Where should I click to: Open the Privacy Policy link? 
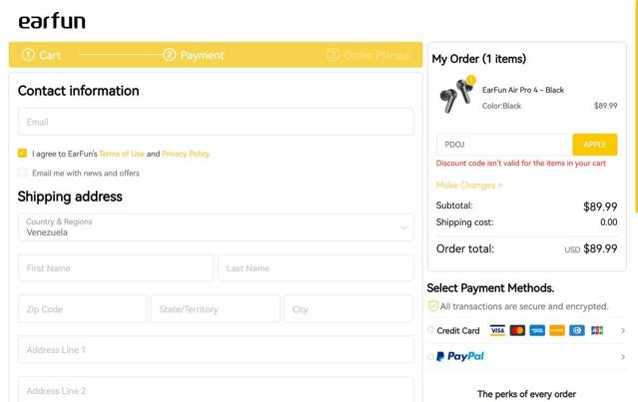point(186,154)
